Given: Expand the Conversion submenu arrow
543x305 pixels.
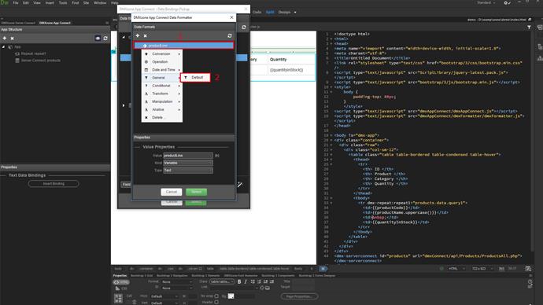Looking at the screenshot, I should tap(179, 54).
